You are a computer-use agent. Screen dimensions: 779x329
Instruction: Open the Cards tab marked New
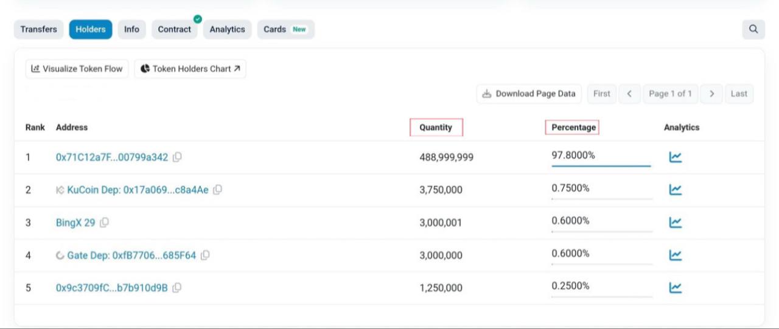click(x=285, y=29)
